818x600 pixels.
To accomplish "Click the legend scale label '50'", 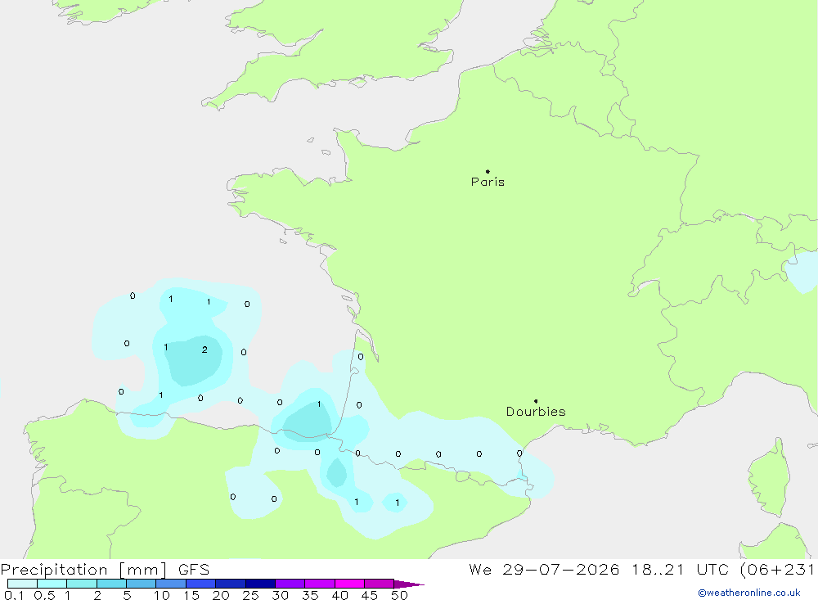I will 399,595.
